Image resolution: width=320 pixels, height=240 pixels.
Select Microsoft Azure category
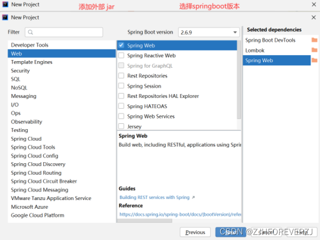(61, 207)
